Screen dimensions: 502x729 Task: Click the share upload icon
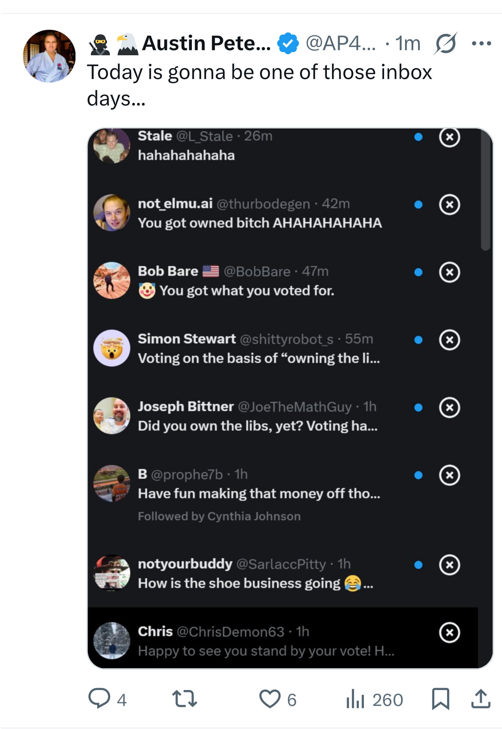[481, 699]
